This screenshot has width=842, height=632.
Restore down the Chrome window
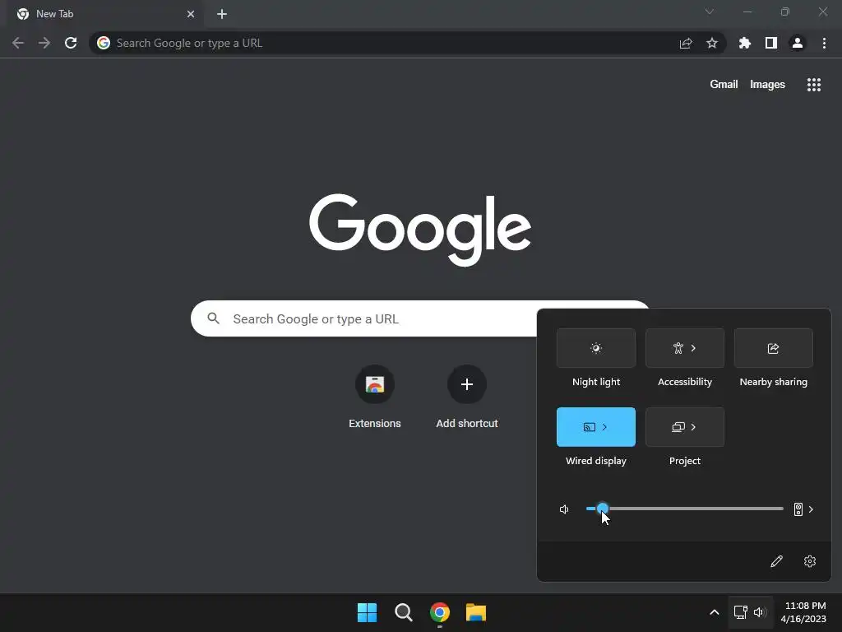[x=785, y=12]
